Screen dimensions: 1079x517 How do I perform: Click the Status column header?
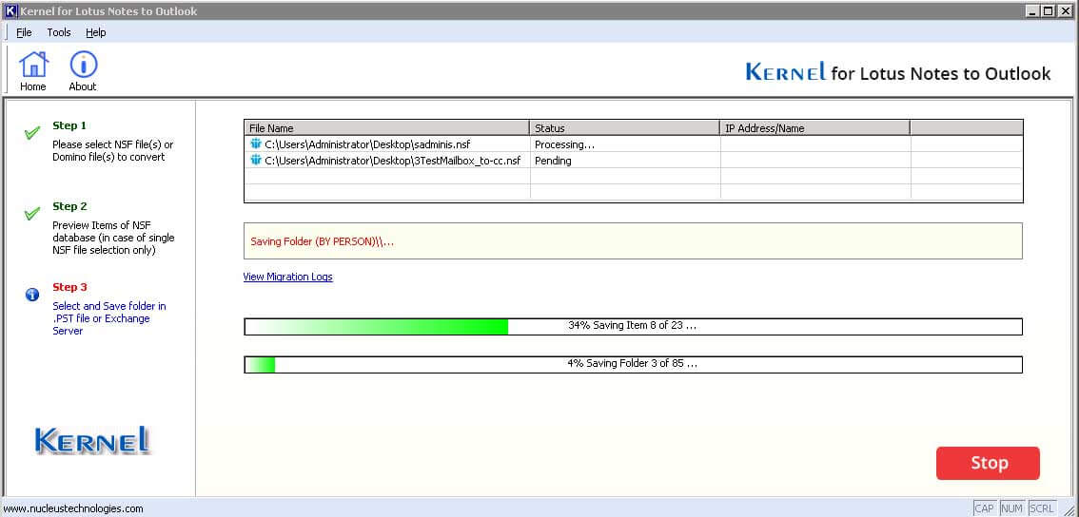(x=624, y=127)
